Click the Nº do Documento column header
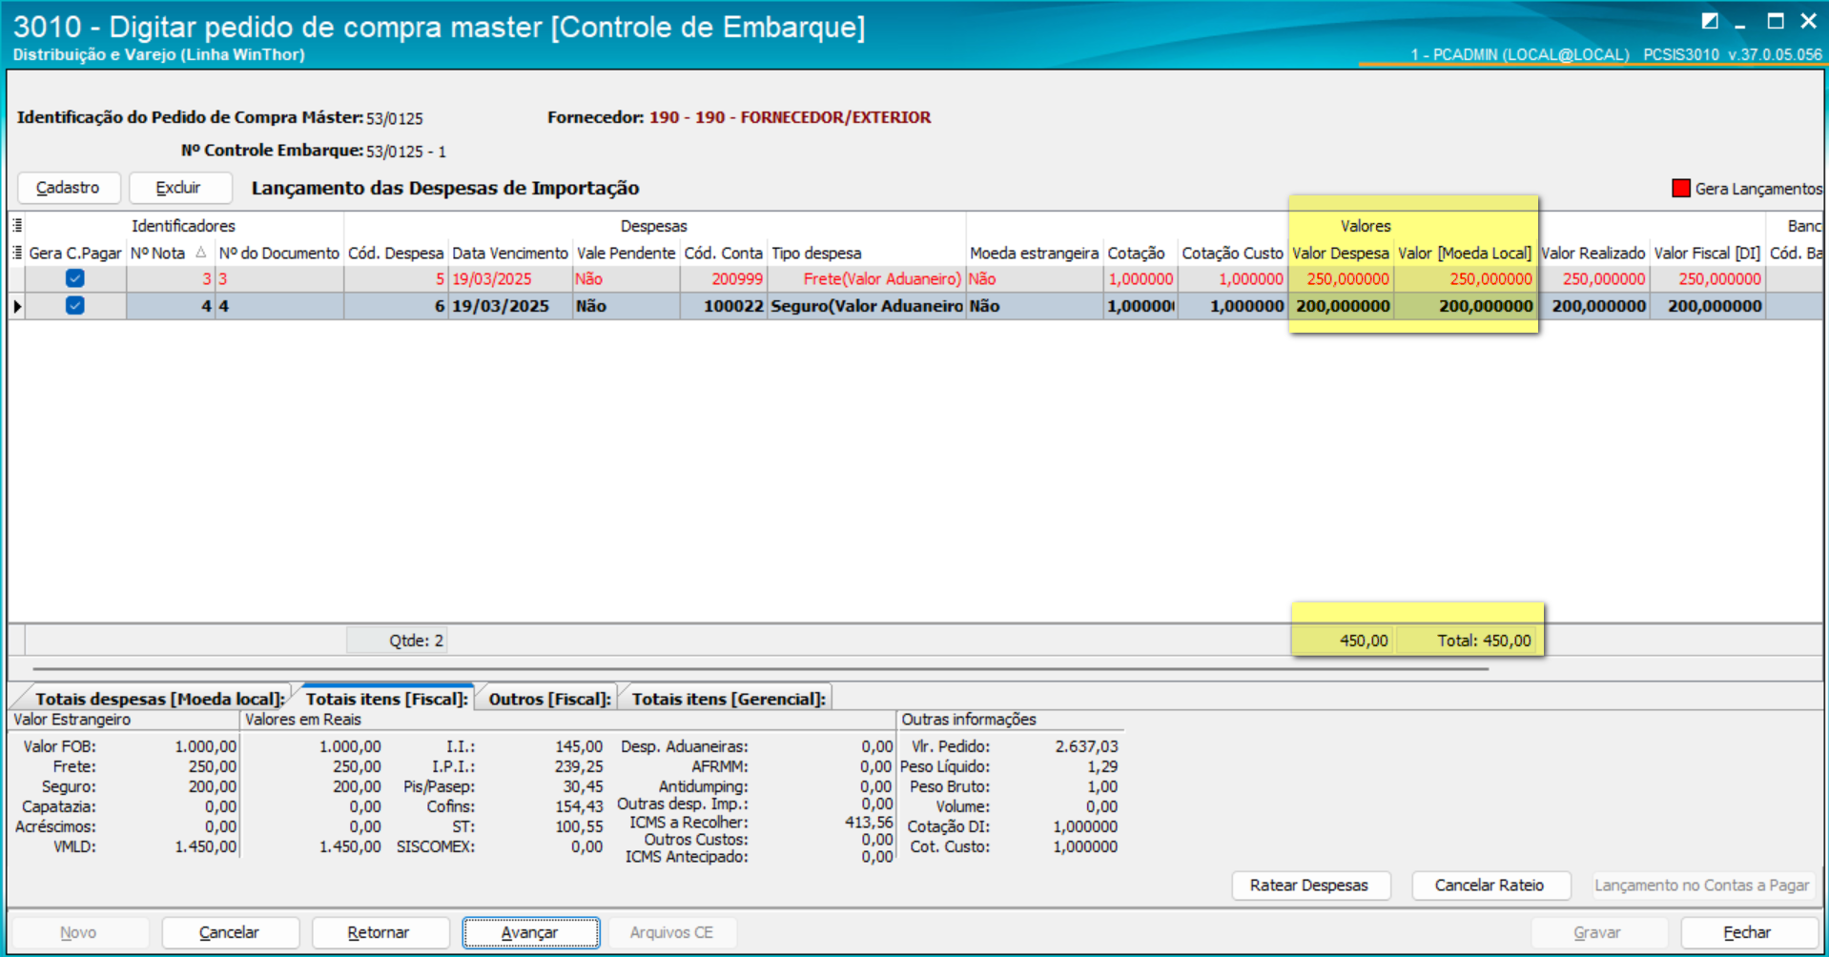Image resolution: width=1829 pixels, height=957 pixels. [279, 253]
